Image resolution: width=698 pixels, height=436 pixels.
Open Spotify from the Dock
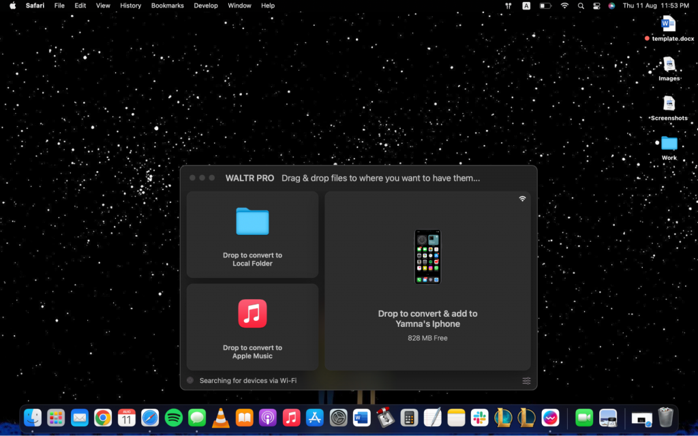point(174,418)
